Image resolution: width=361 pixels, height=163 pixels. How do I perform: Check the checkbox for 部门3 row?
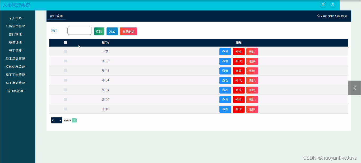click(x=65, y=71)
